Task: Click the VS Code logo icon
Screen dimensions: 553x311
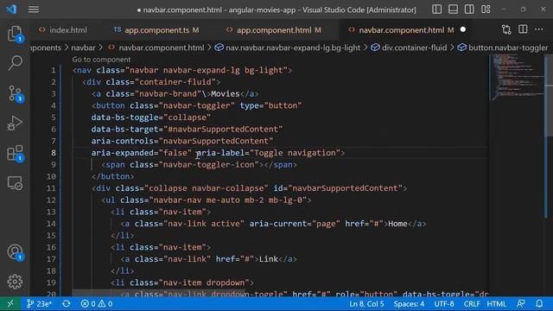Action: click(11, 10)
